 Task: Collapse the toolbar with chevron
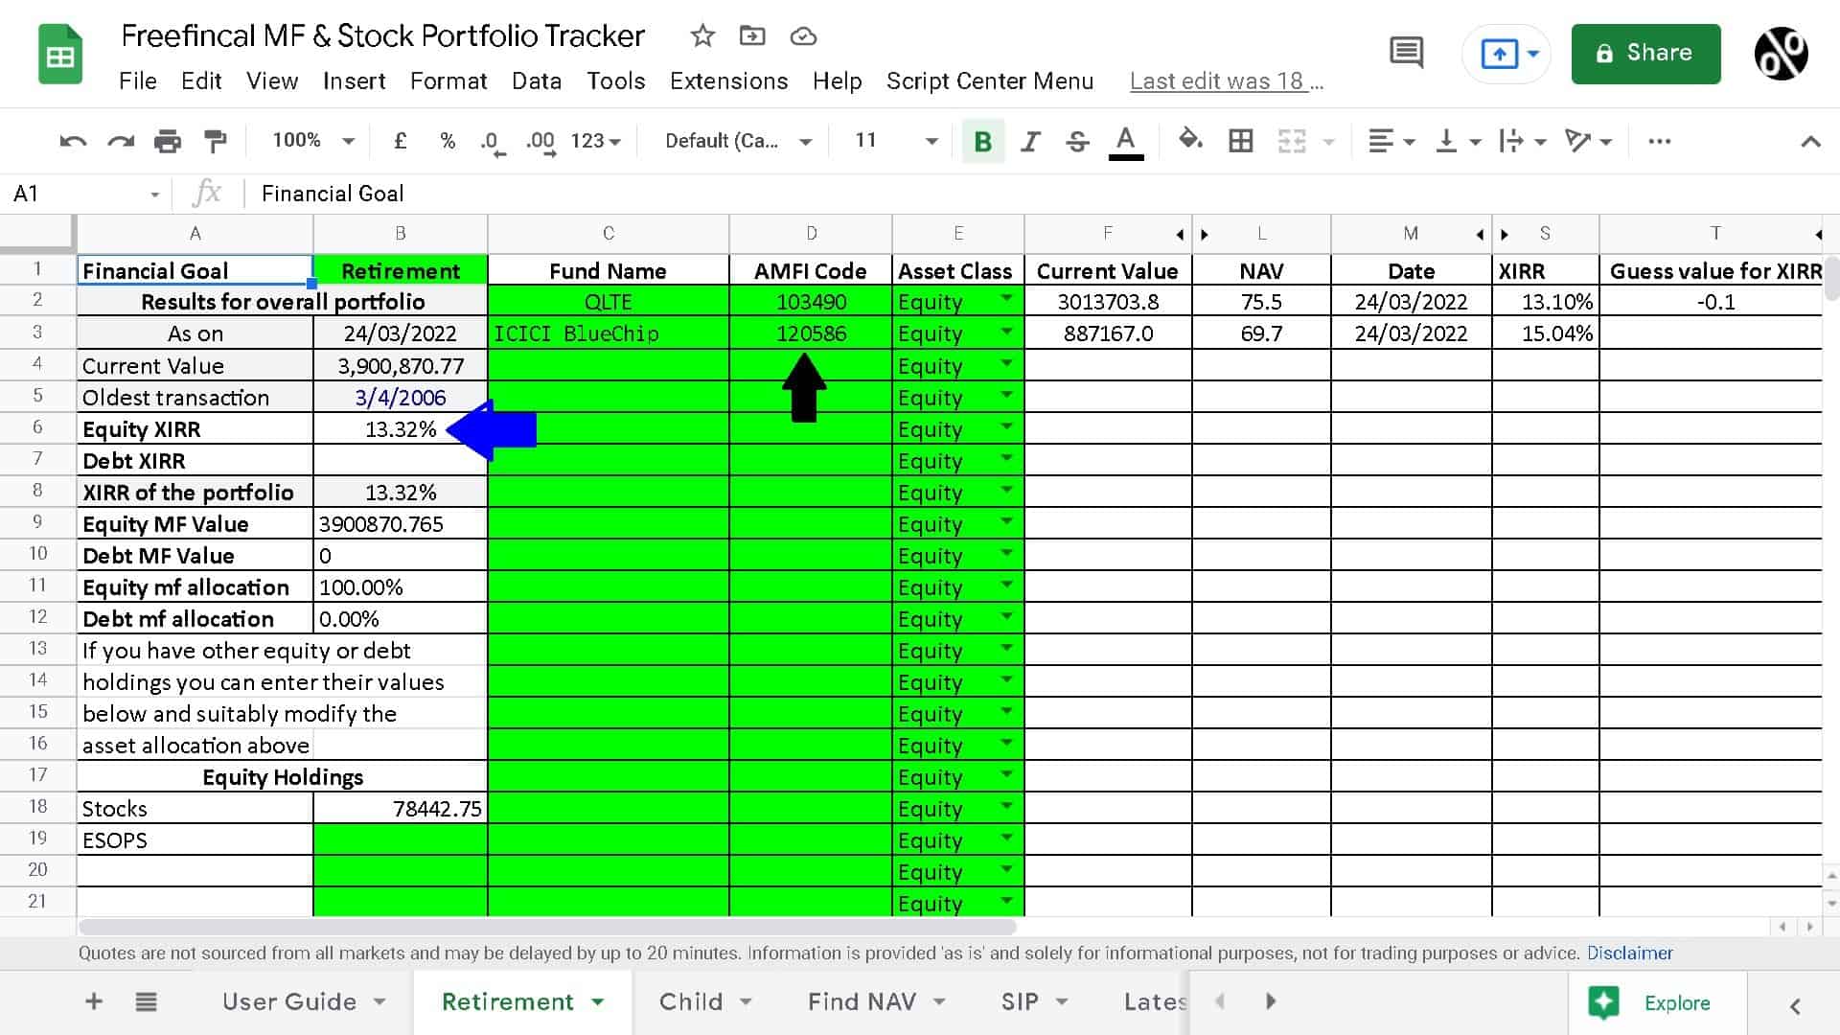click(1810, 142)
